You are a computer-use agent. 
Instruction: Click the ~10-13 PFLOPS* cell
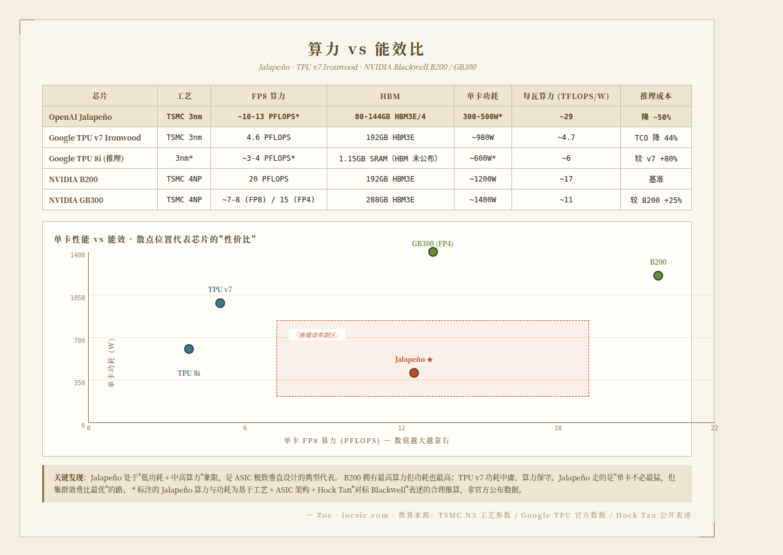pyautogui.click(x=269, y=117)
